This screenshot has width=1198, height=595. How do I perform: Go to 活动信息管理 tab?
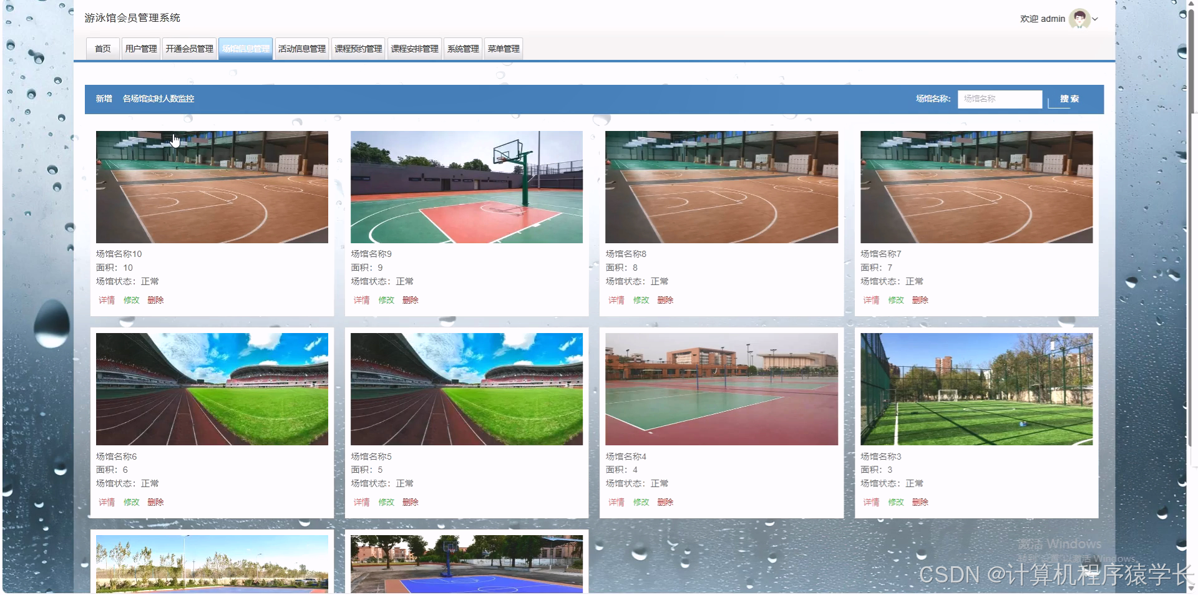tap(302, 49)
